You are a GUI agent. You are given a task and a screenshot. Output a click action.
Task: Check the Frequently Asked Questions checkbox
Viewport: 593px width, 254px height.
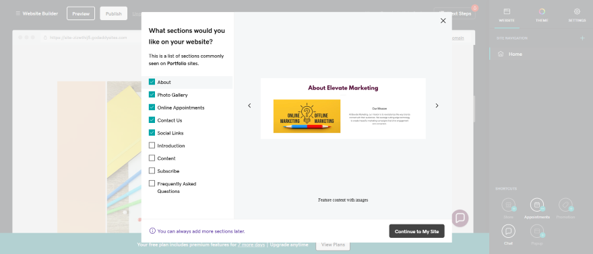pyautogui.click(x=152, y=183)
